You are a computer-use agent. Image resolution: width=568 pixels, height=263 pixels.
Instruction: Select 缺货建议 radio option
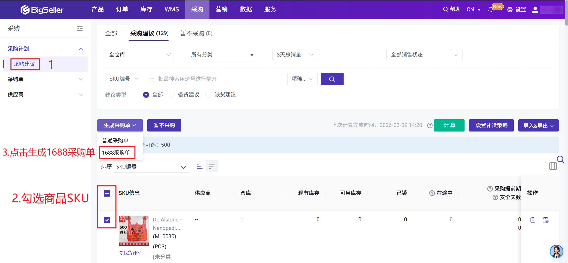[208, 95]
